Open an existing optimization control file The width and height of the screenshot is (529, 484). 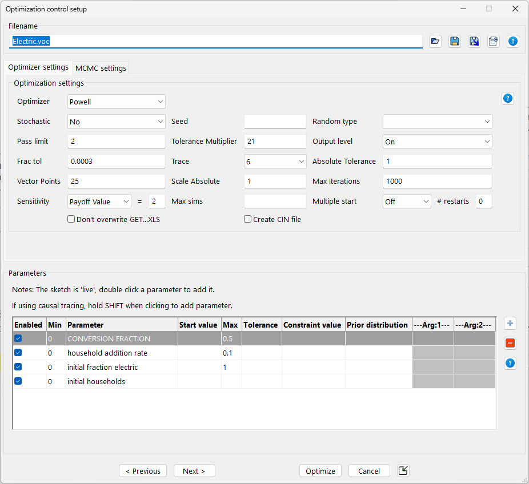tap(435, 41)
